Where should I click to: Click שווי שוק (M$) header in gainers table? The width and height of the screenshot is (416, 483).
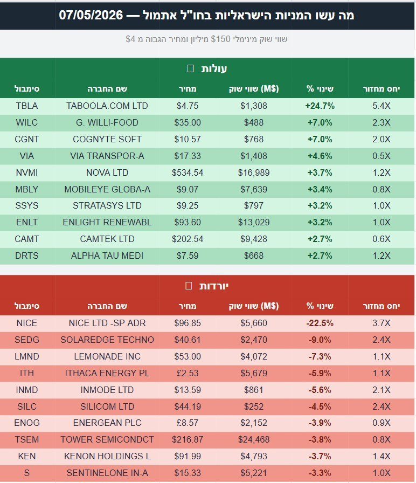(253, 89)
